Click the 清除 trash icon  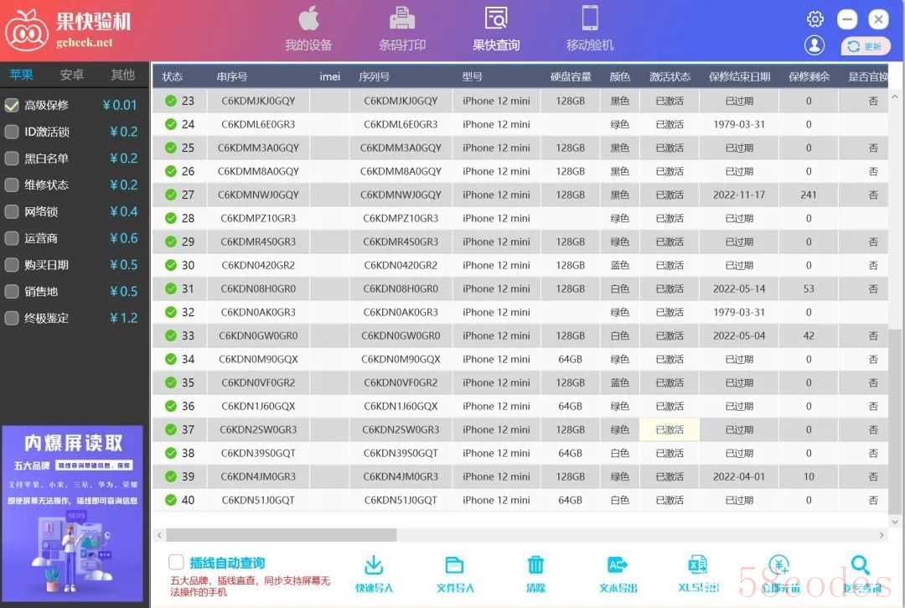(x=535, y=565)
